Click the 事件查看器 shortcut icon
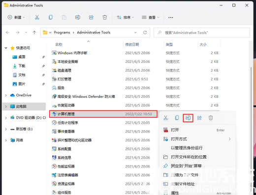Screen dimensions: 256x195 (54, 131)
